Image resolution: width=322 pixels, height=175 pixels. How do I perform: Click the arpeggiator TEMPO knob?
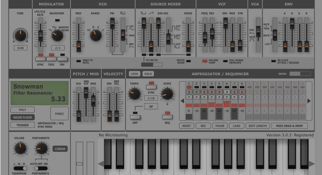(134, 93)
